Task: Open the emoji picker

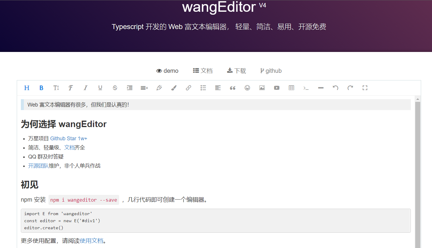Action: coord(247,88)
